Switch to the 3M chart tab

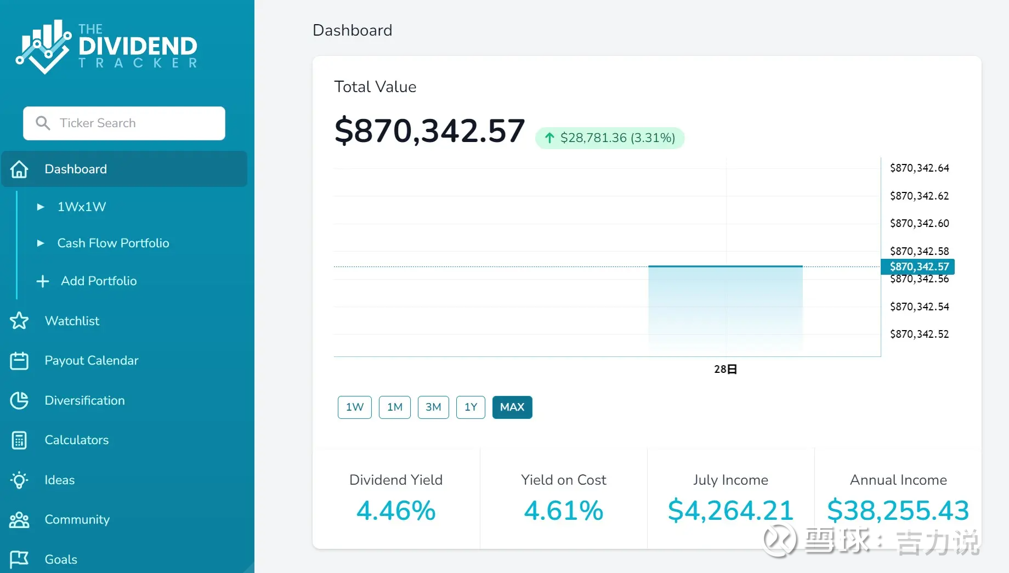(x=433, y=407)
